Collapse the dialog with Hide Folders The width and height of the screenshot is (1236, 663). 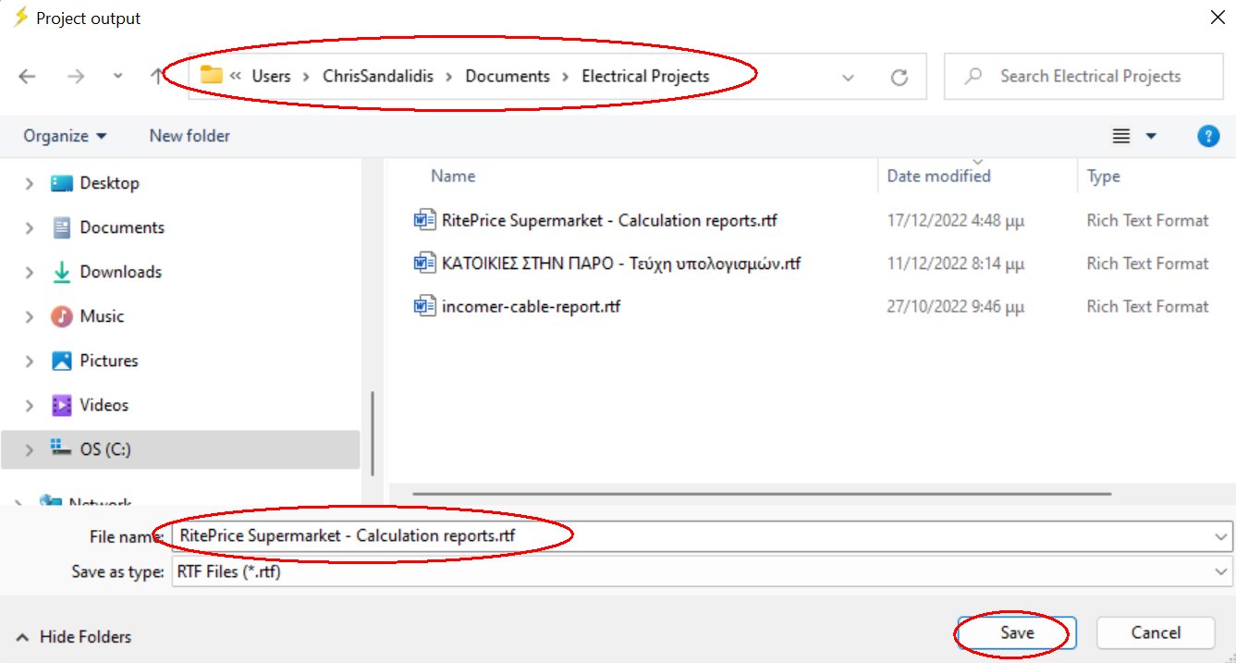[x=73, y=637]
